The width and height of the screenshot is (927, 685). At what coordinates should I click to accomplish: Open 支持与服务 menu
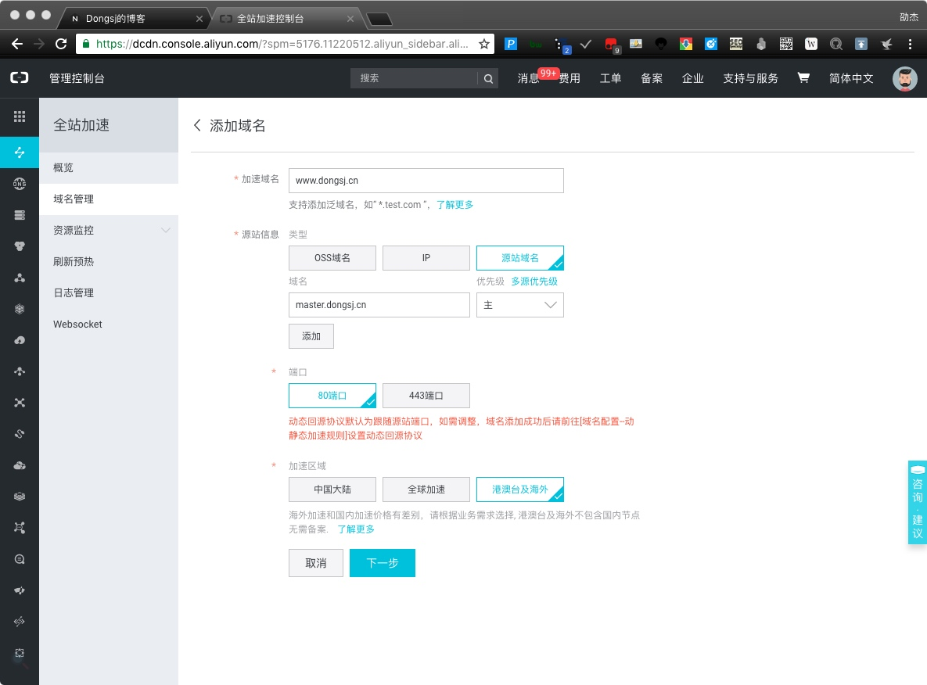tap(750, 78)
